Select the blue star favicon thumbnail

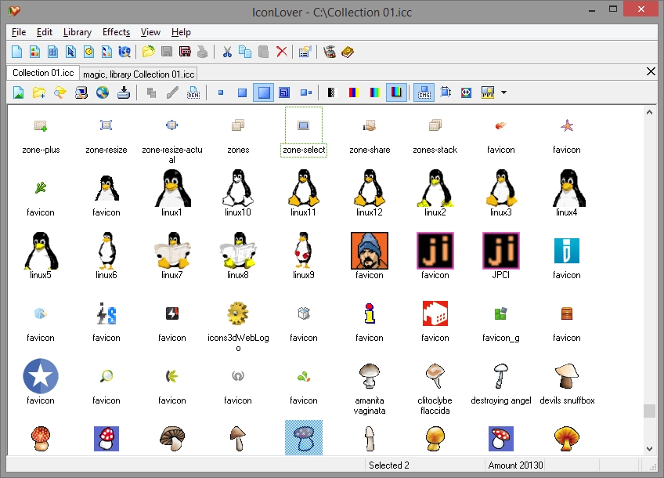[41, 376]
